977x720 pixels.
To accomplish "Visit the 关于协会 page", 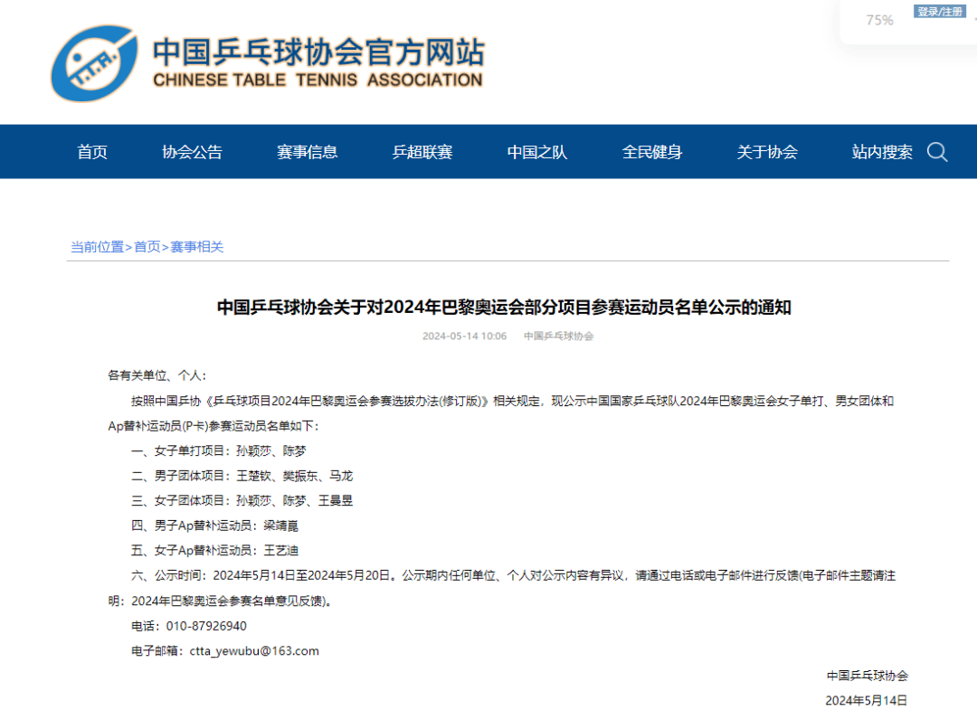I will click(x=767, y=152).
